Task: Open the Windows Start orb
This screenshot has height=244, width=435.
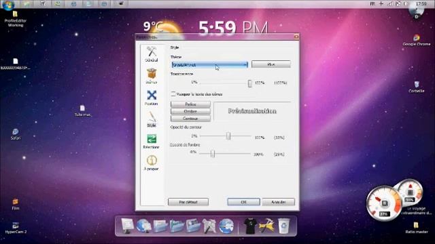Action: [8, 5]
